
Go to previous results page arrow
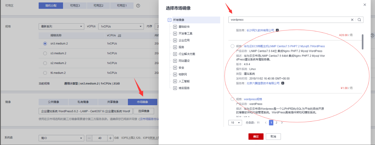click(x=266, y=123)
